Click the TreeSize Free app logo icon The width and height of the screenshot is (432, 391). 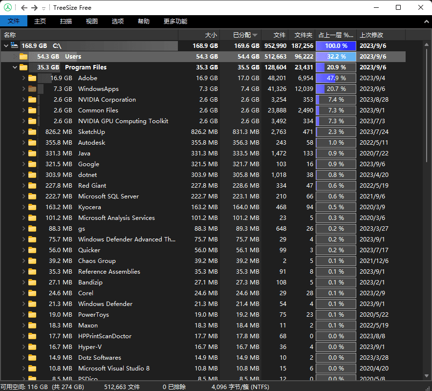pos(8,7)
